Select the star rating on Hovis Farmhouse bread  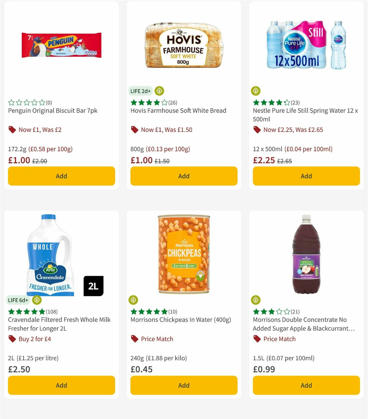tap(148, 103)
